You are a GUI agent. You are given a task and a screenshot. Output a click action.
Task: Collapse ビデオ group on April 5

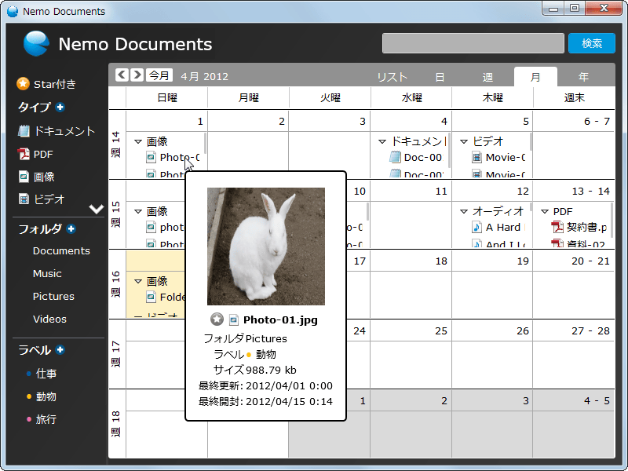tap(464, 141)
